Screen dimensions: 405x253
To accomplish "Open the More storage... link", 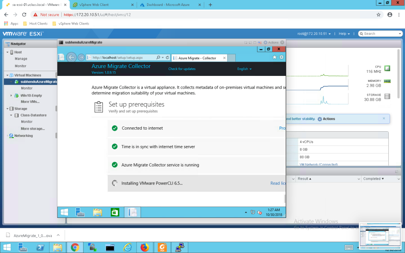I will coord(33,128).
